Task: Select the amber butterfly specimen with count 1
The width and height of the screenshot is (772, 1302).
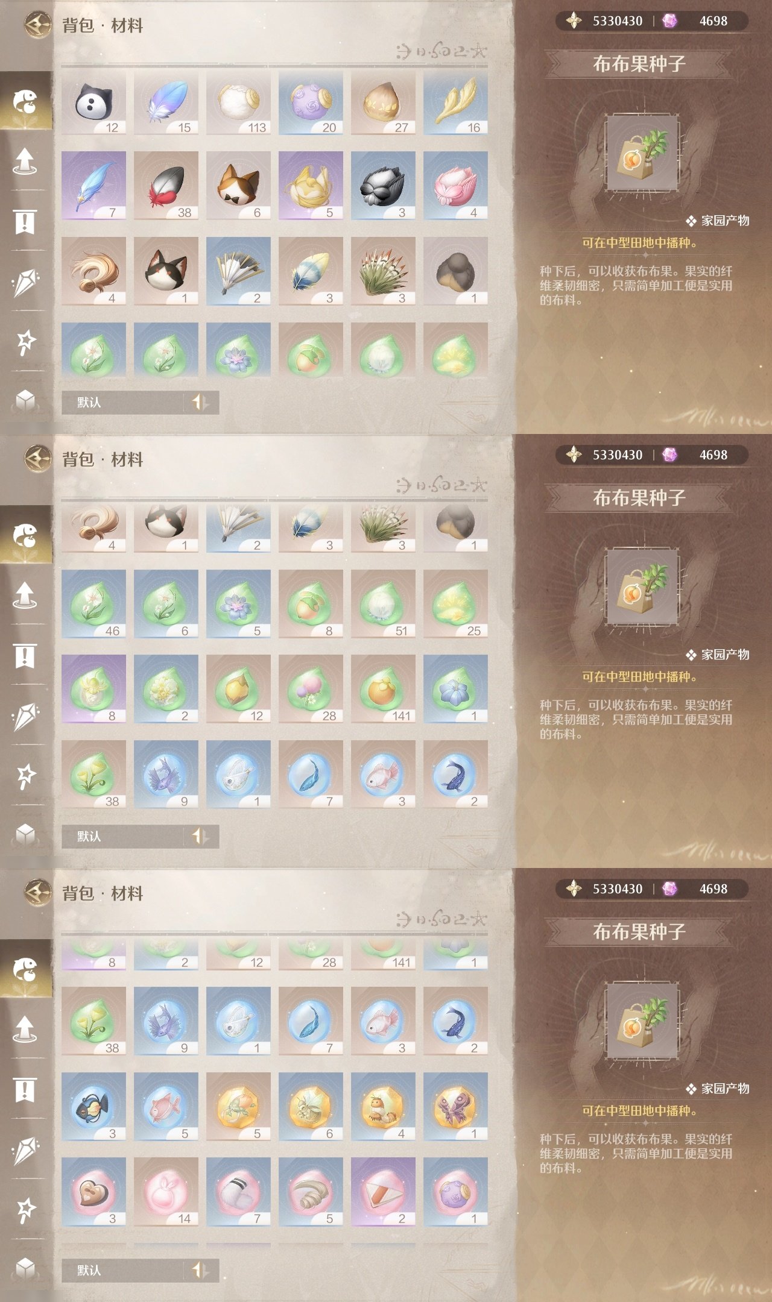Action: pyautogui.click(x=455, y=1107)
